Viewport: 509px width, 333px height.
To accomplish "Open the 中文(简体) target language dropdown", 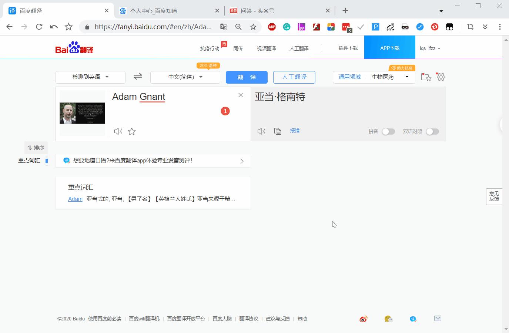I will (x=185, y=77).
